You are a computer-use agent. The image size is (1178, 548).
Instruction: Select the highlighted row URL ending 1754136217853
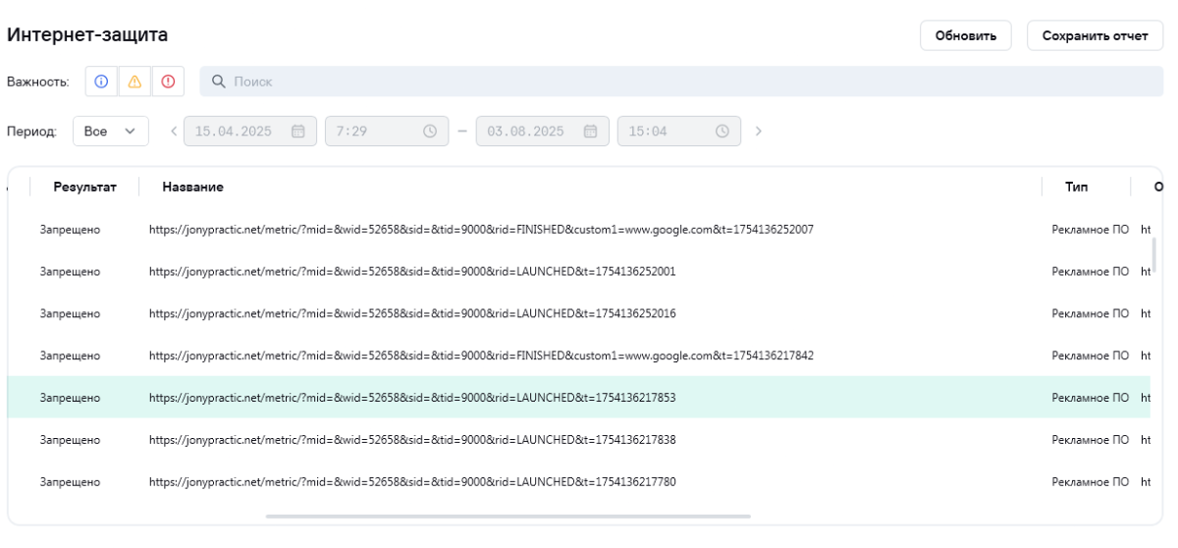point(579,398)
